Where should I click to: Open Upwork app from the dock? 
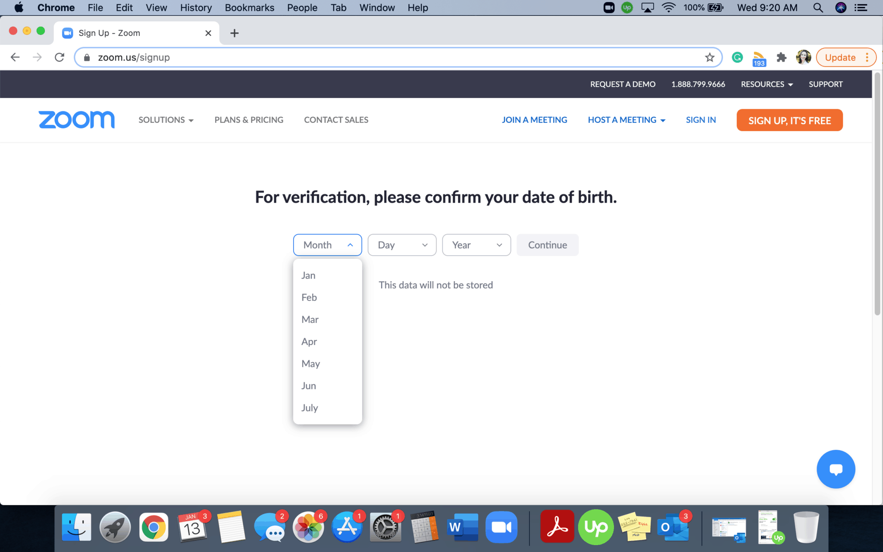pyautogui.click(x=595, y=527)
